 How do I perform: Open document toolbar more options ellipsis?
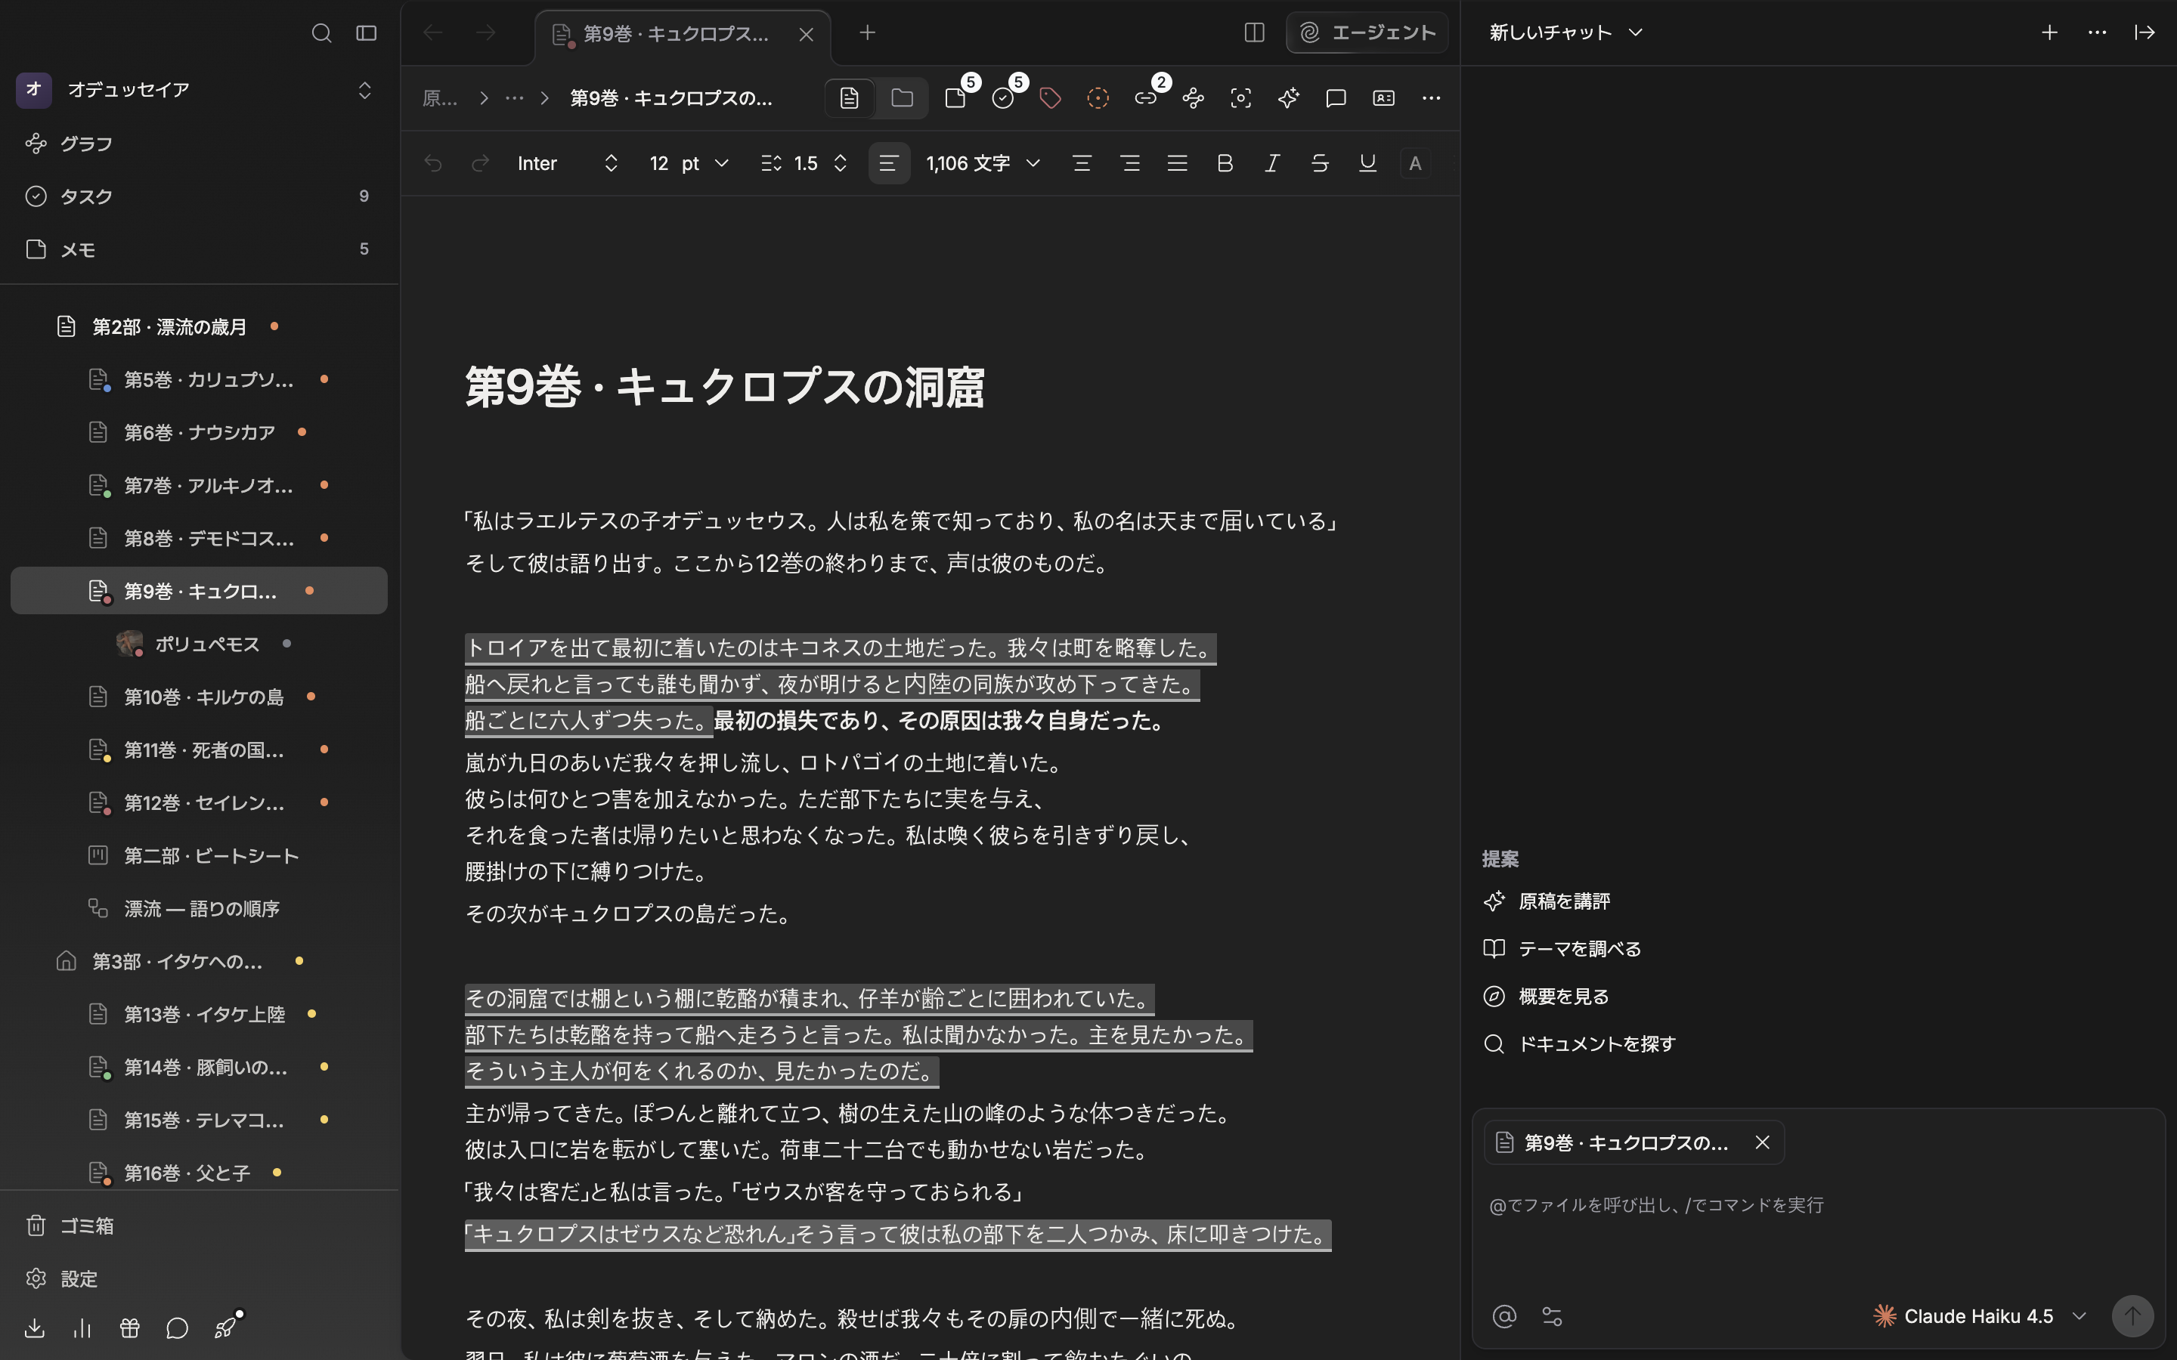[1431, 98]
